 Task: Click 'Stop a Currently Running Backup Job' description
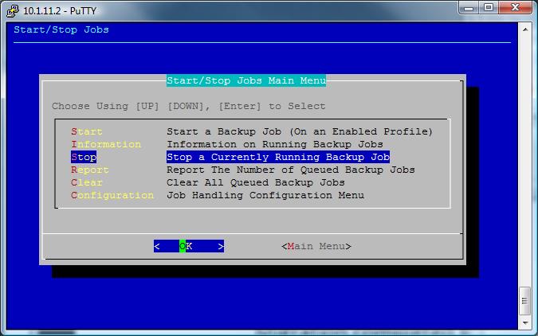coord(278,157)
